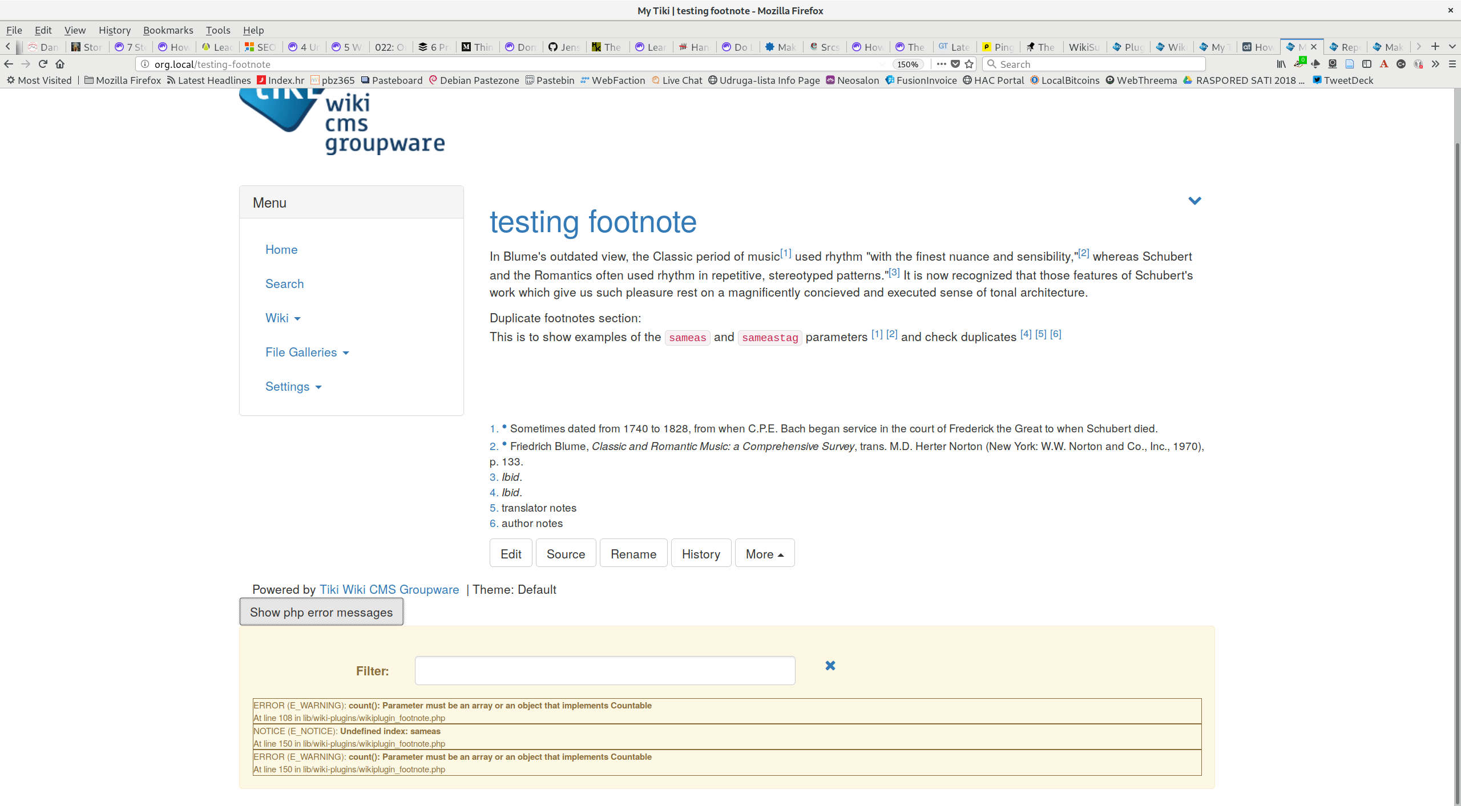
Task: Open the Edit menu
Action: 43,30
